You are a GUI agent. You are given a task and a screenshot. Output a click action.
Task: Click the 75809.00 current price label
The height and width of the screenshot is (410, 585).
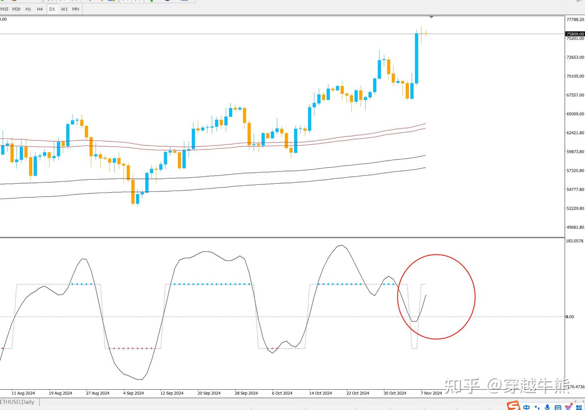575,34
